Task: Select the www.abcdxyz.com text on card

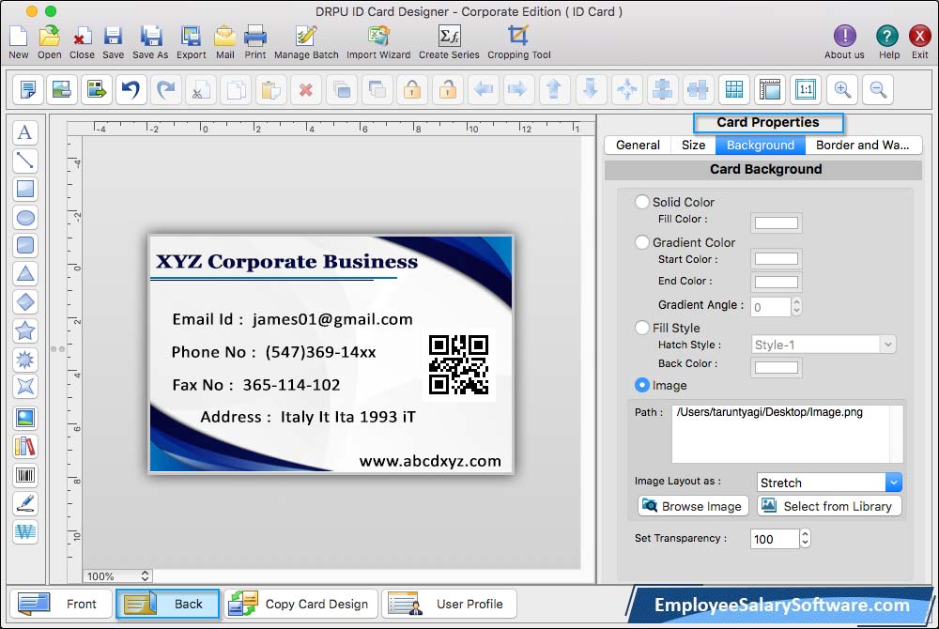Action: tap(430, 461)
